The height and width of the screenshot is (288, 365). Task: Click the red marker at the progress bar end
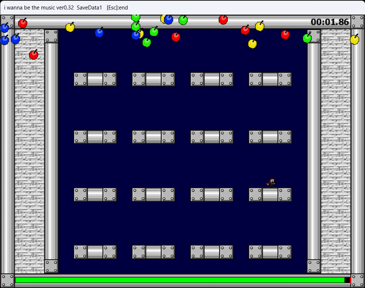350,280
